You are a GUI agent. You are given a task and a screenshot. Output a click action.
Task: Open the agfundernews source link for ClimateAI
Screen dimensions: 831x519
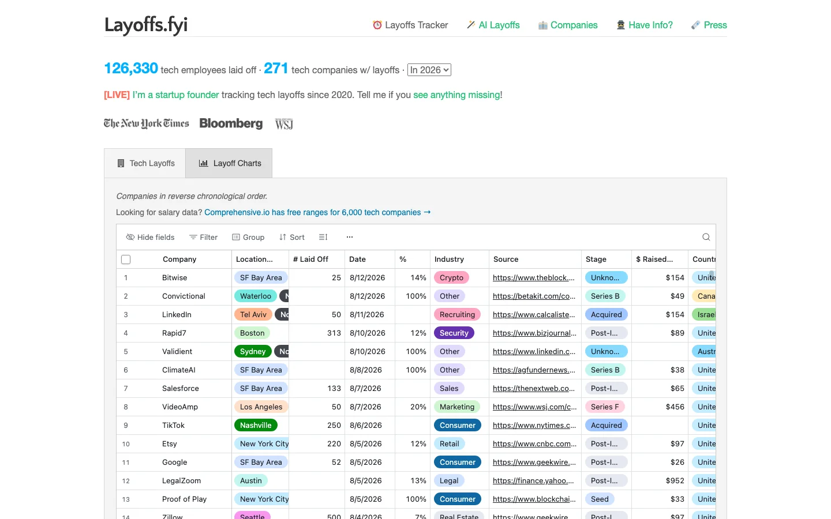534,370
